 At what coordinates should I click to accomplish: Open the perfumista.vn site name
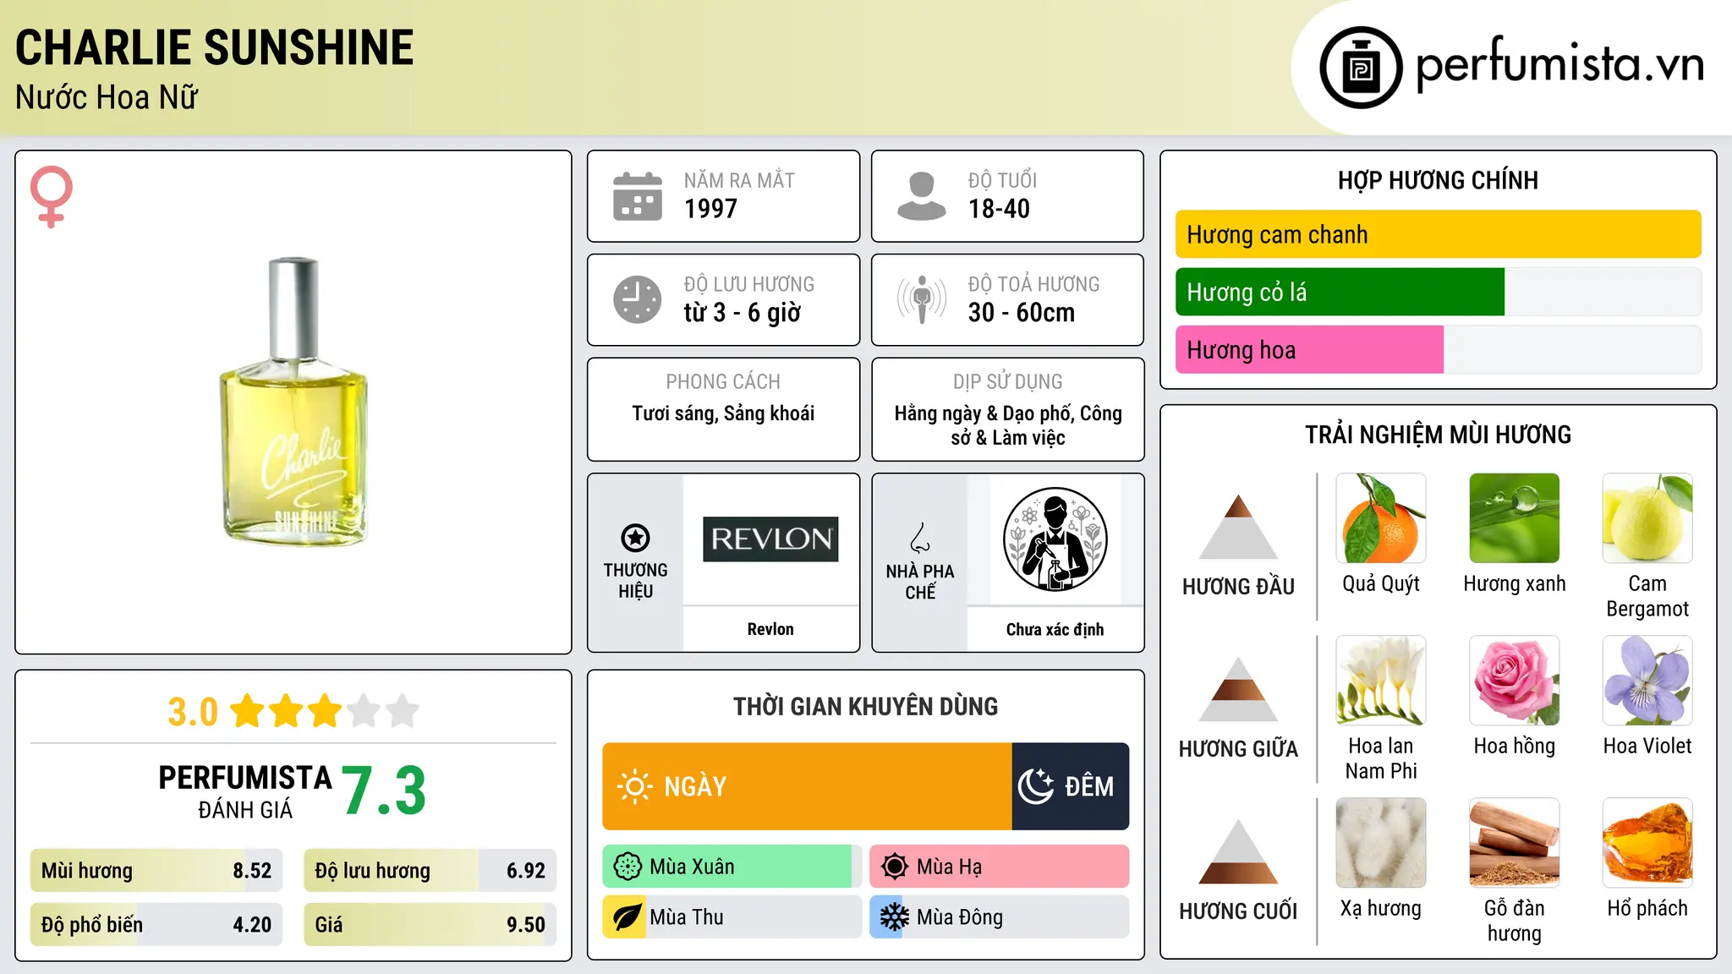tap(1560, 65)
